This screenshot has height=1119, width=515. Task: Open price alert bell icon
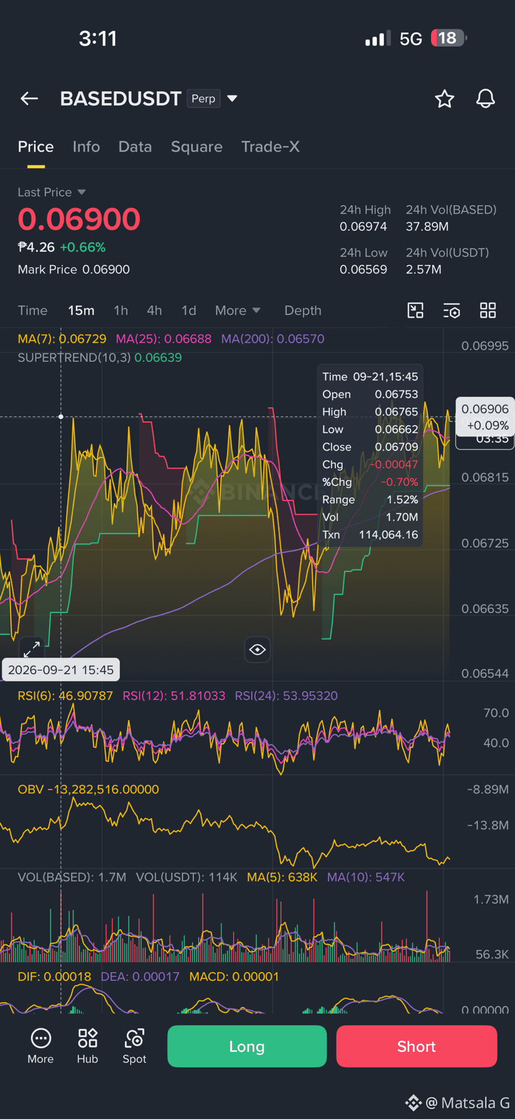pos(485,98)
